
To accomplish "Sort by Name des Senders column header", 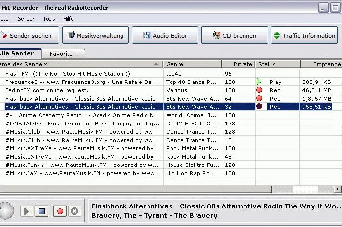I will (x=81, y=64).
